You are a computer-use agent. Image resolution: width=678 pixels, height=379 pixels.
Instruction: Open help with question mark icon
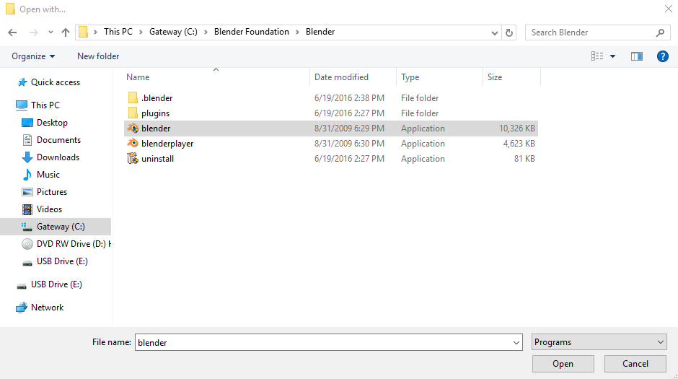click(662, 56)
